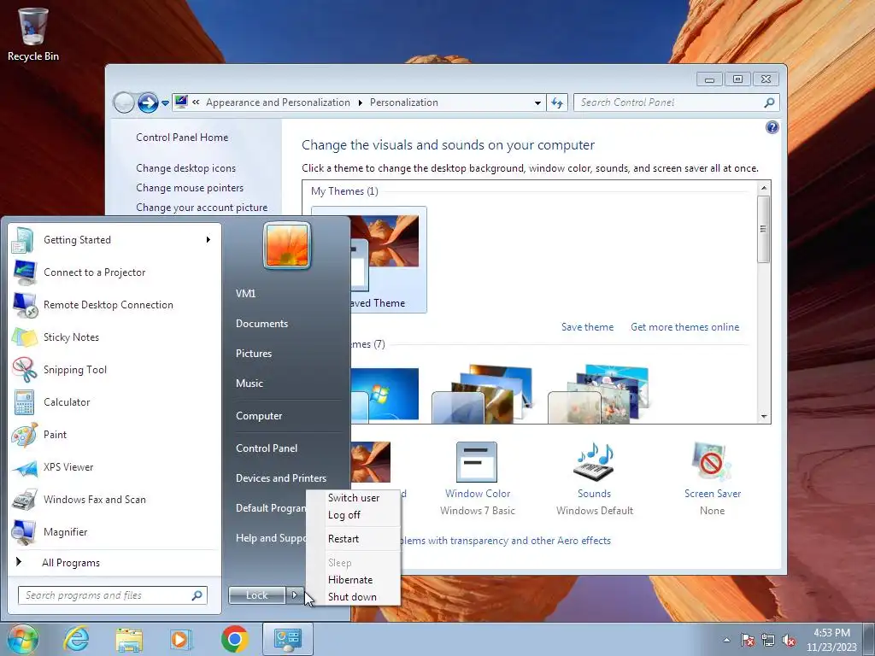Open recent pages navigation dropdown
The width and height of the screenshot is (875, 656).
(165, 103)
